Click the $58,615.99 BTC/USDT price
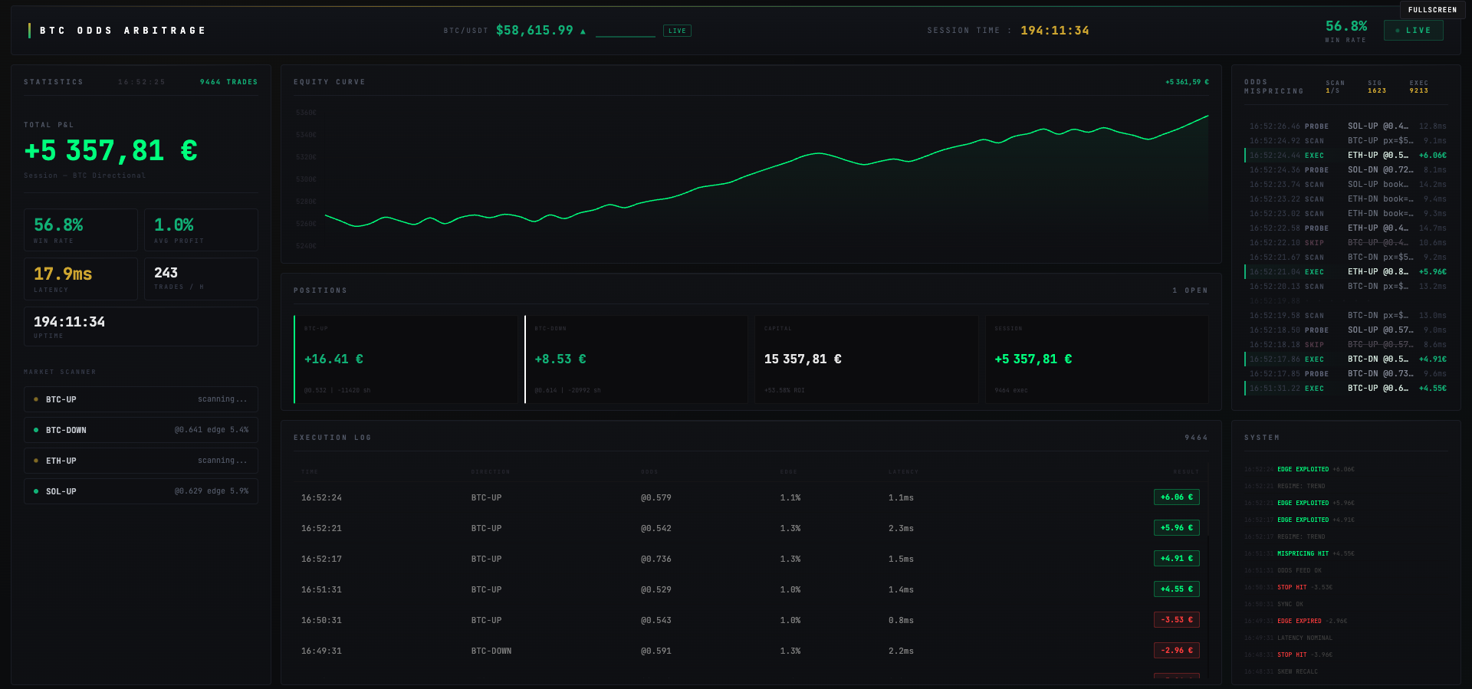 pos(534,31)
